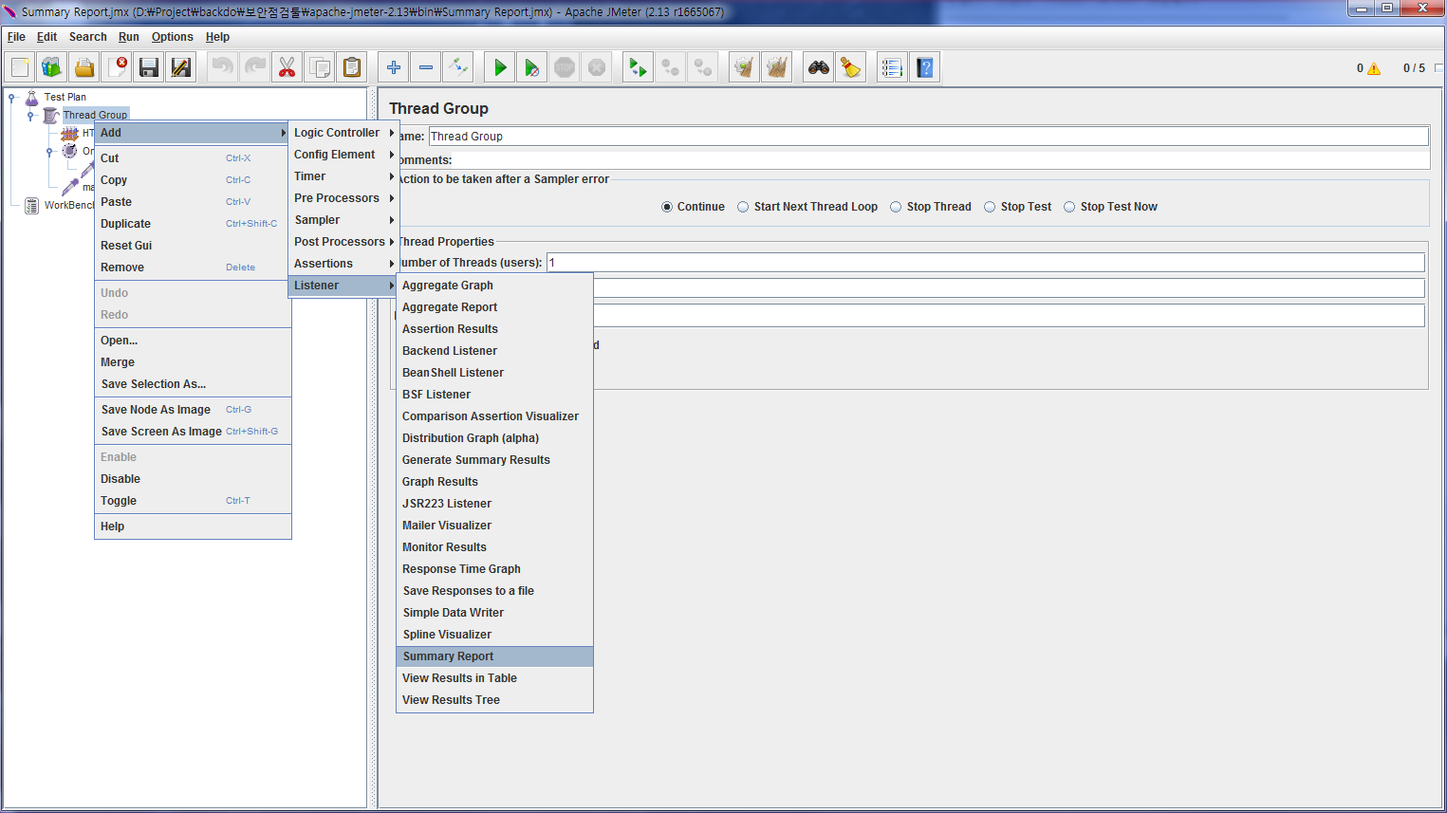Collapse the Thread Group tree node toggle

coord(30,115)
